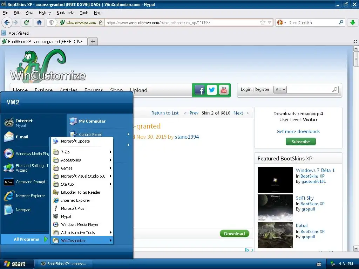The image size is (359, 269).
Task: Click the Login link
Action: pyautogui.click(x=246, y=89)
